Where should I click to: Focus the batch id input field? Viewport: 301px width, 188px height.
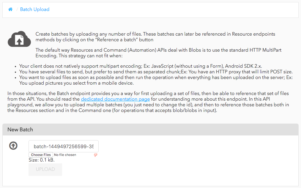coord(64,146)
